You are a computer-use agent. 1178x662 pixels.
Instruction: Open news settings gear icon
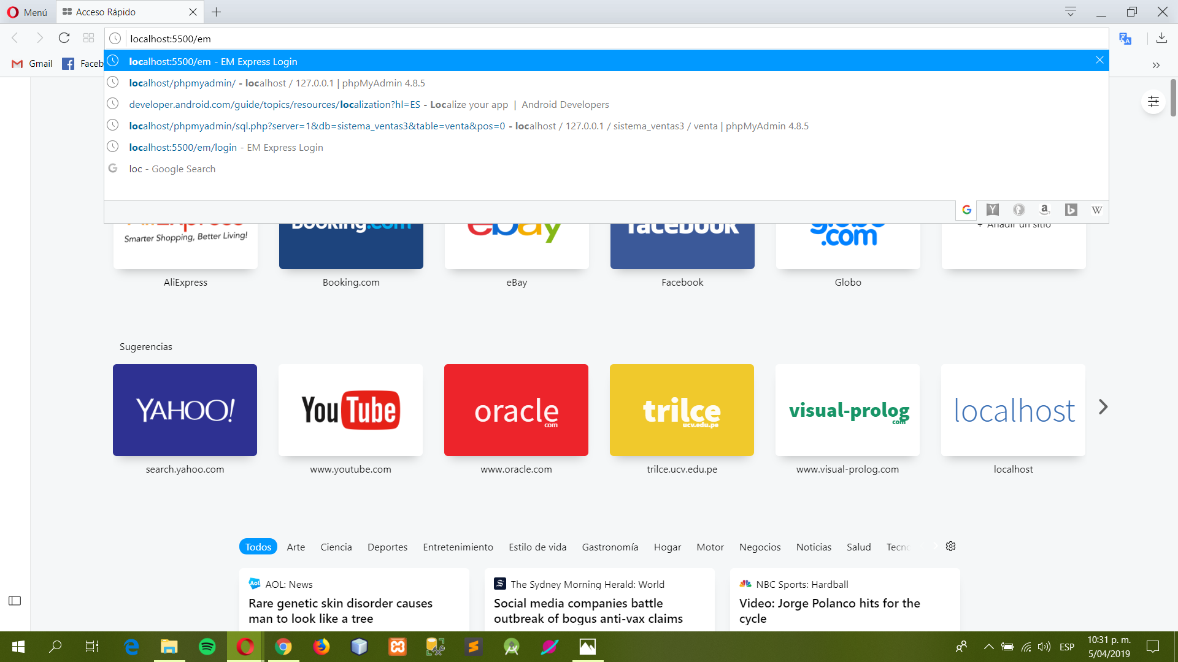pyautogui.click(x=950, y=546)
